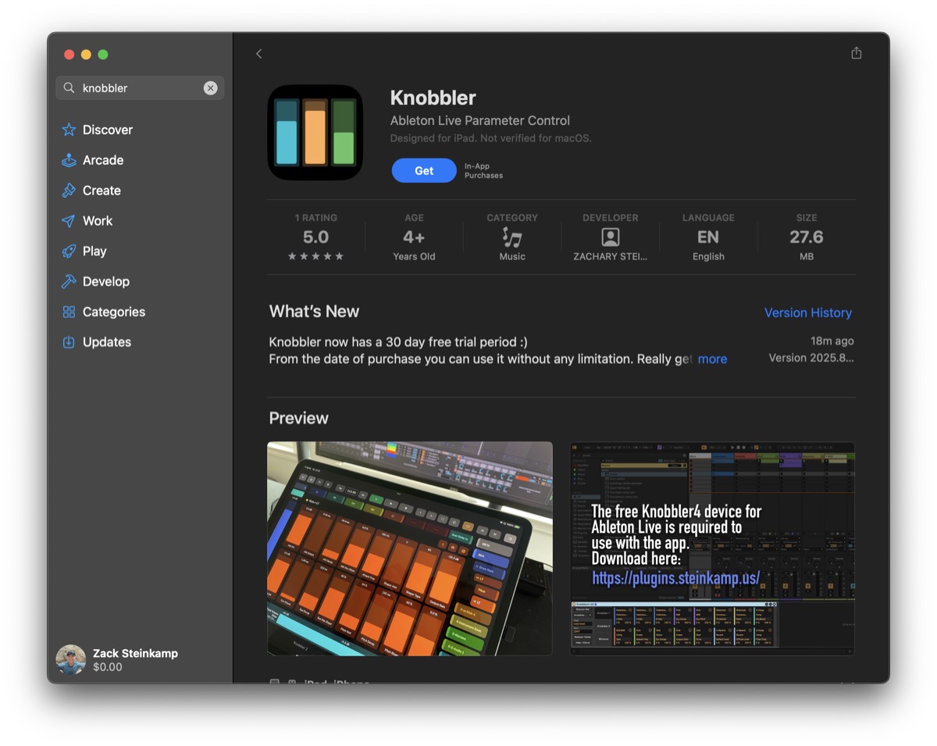Focus the knobbler search field

pyautogui.click(x=140, y=88)
